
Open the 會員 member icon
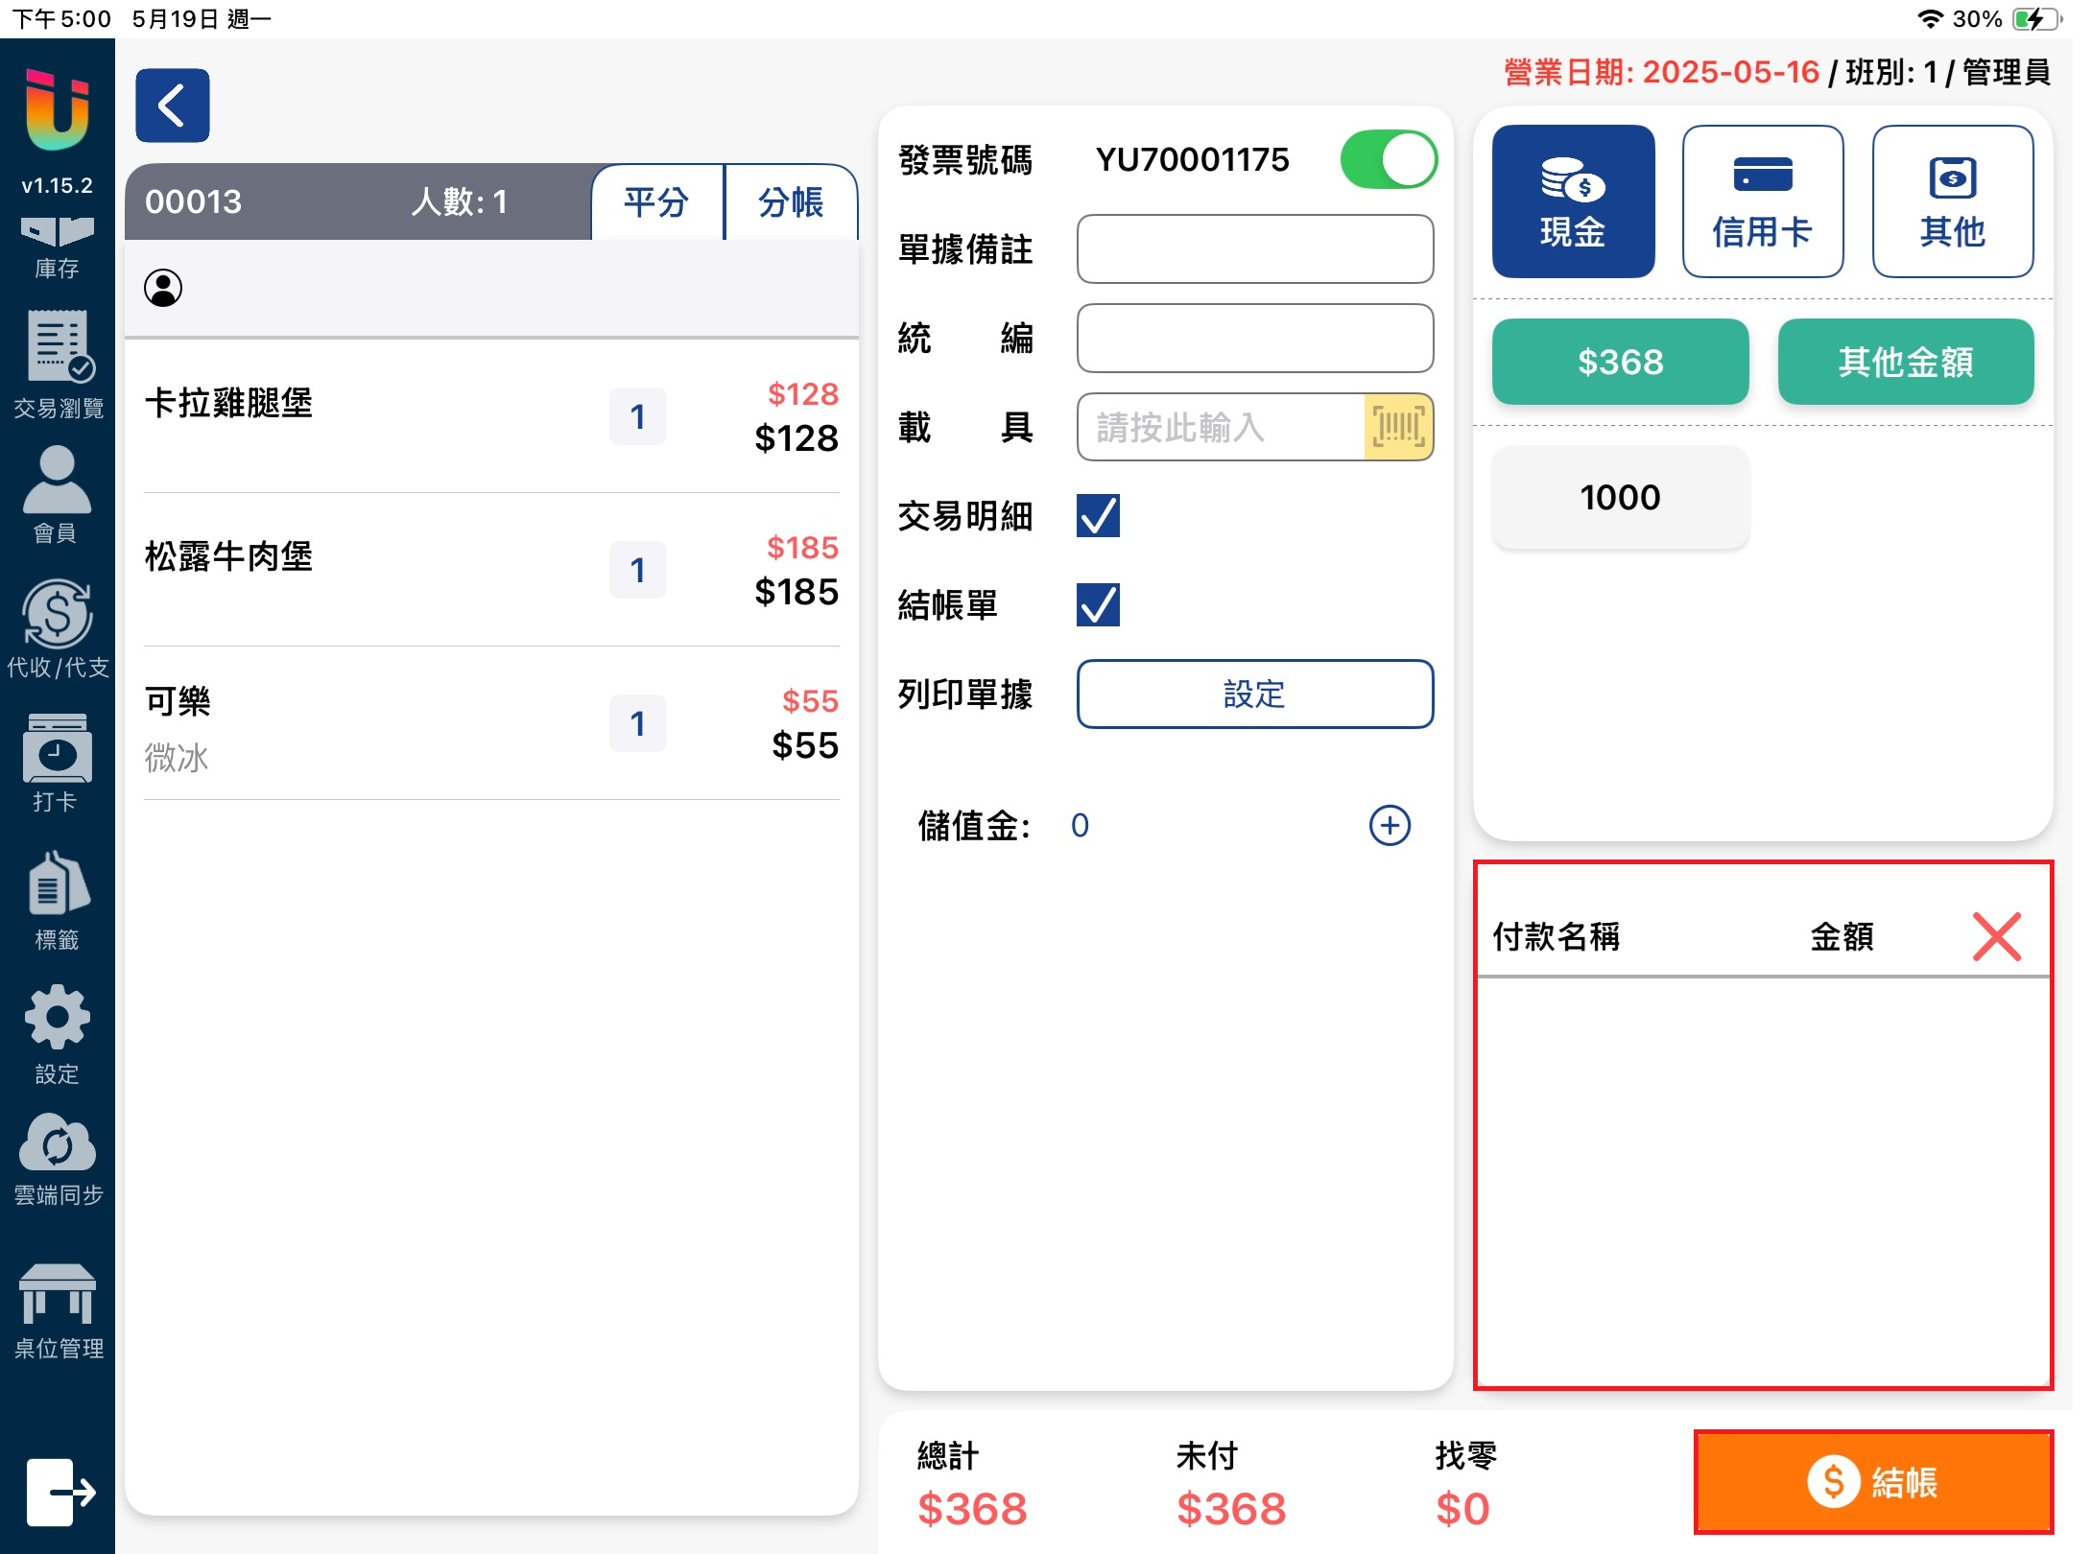tap(57, 493)
